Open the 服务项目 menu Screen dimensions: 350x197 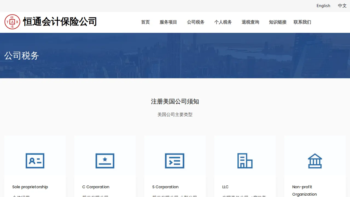[168, 22]
